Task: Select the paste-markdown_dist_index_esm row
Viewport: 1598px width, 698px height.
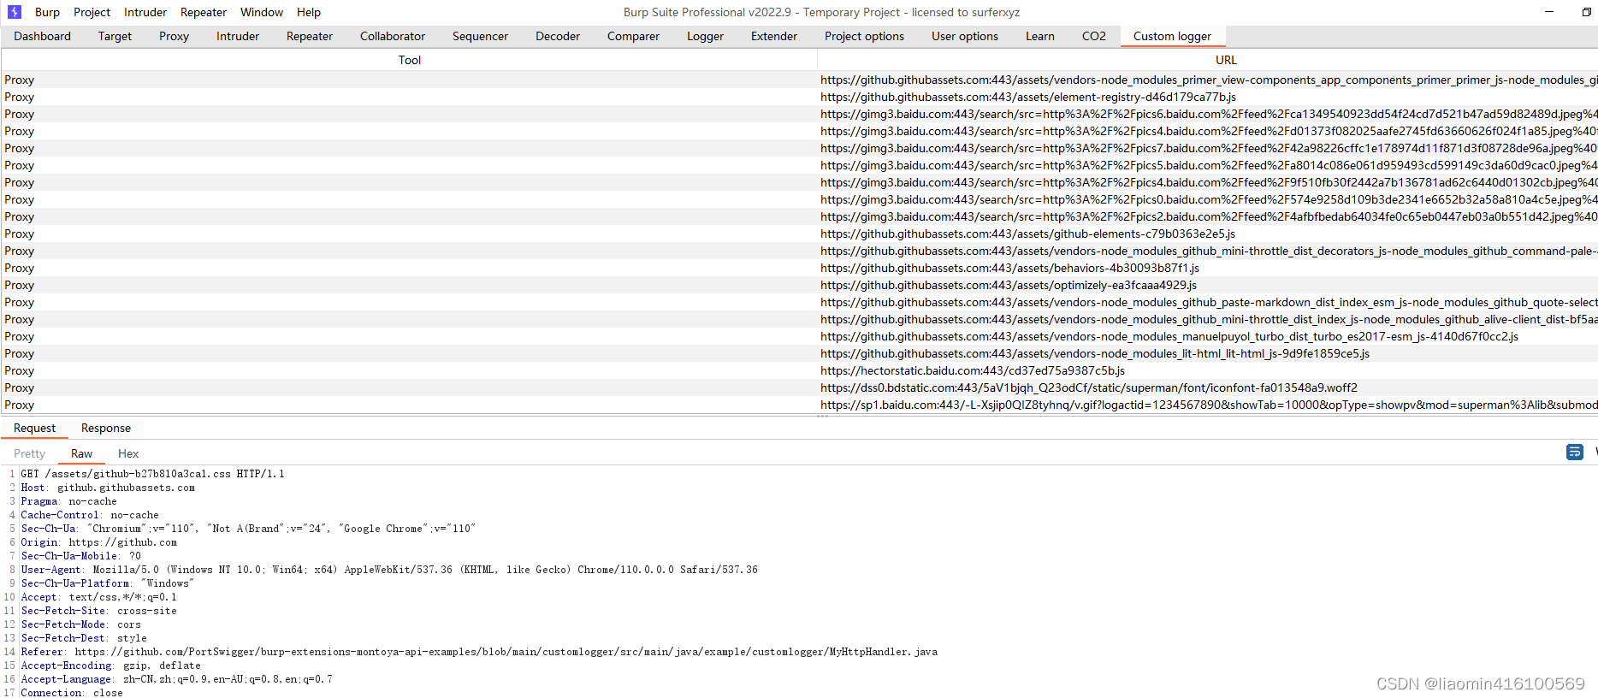Action: tap(799, 302)
